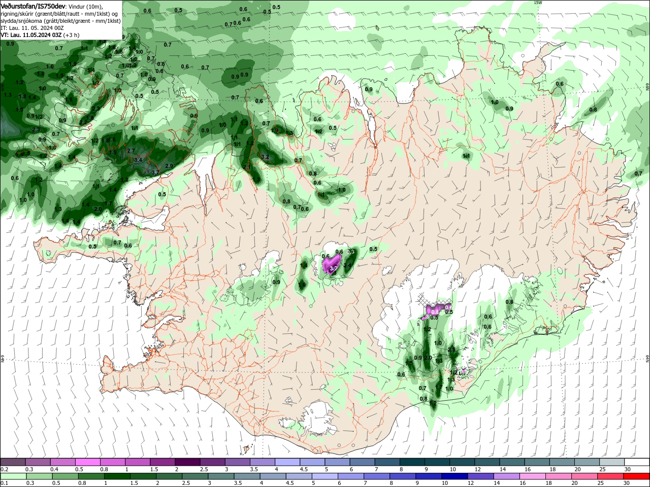Click the IT: Lau. 11. 05. 2024 00Z line

pyautogui.click(x=32, y=28)
